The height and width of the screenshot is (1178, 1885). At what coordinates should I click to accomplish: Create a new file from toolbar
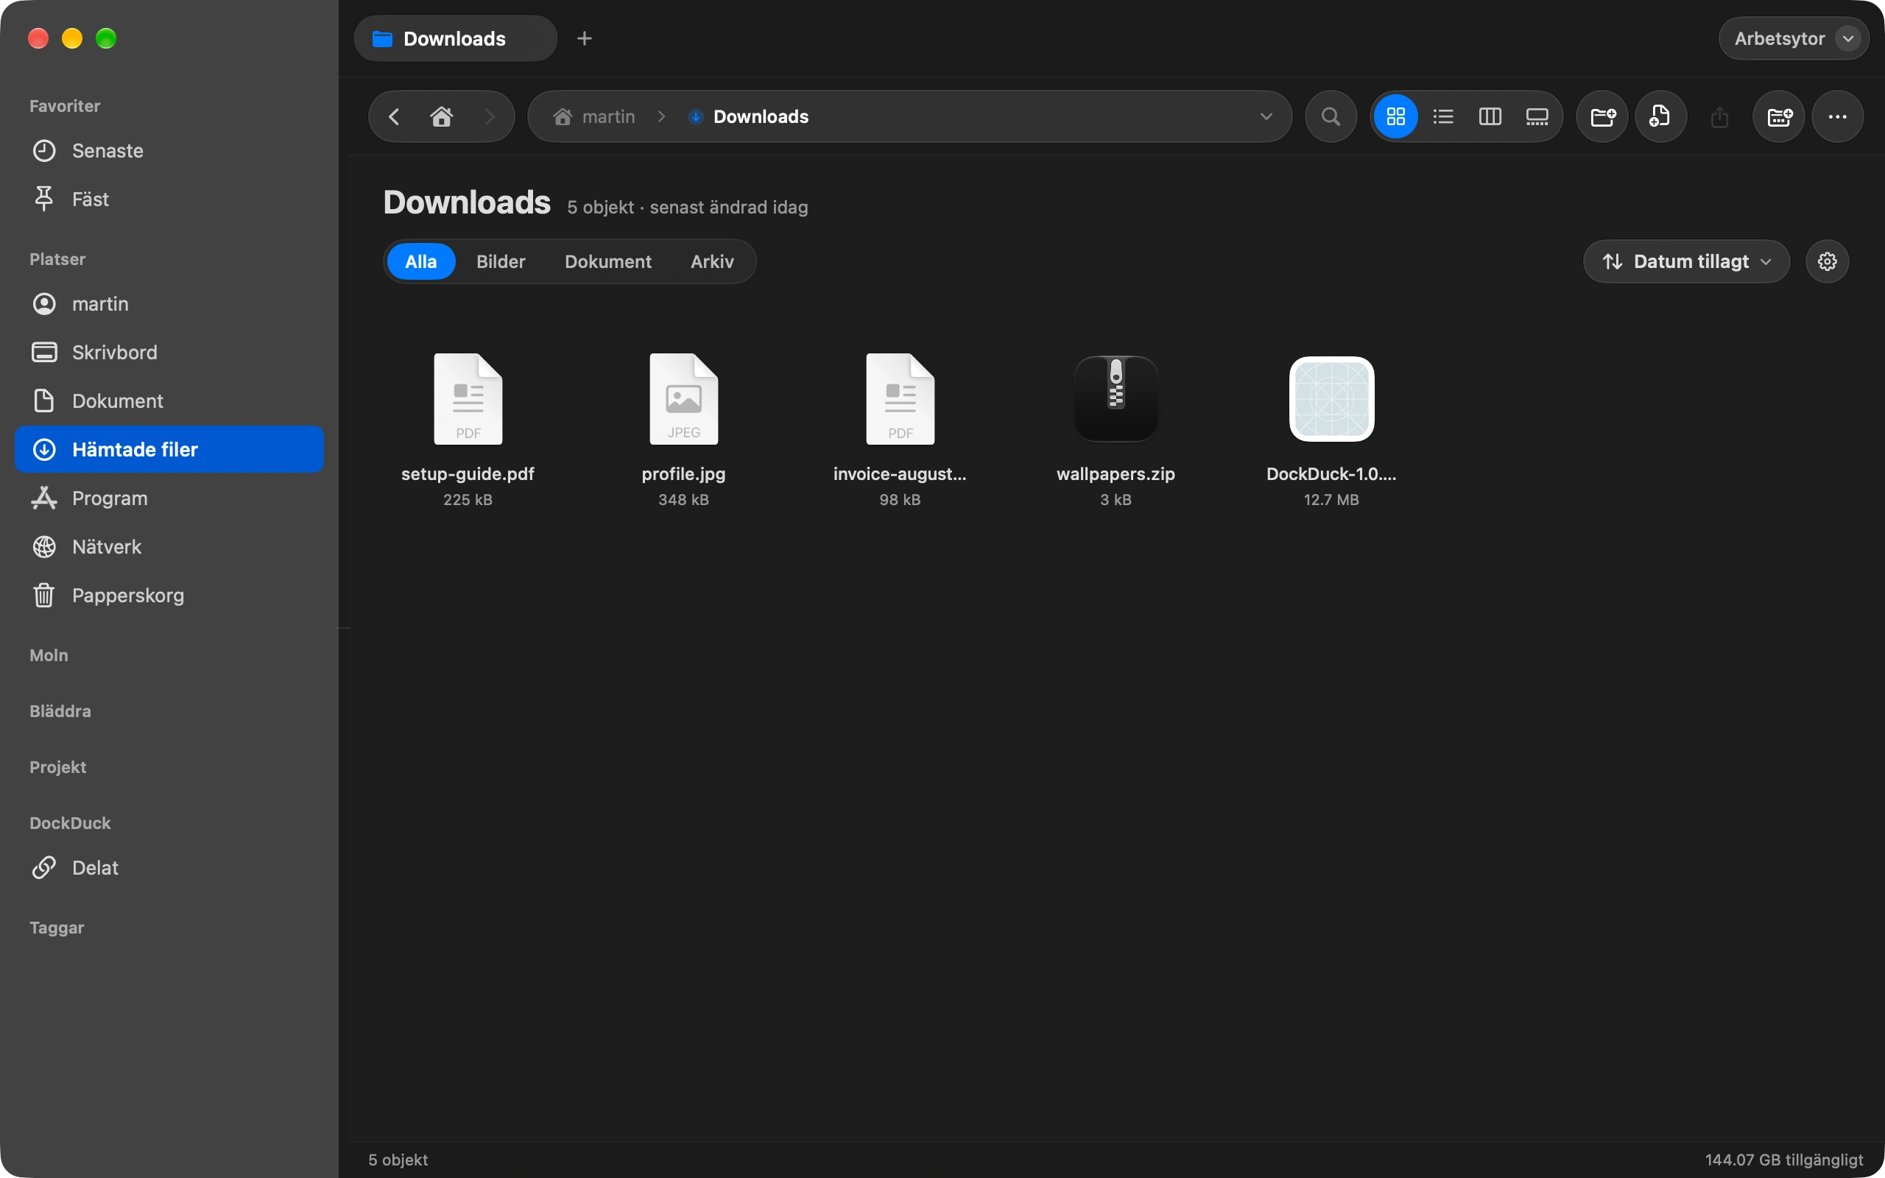coord(1660,117)
